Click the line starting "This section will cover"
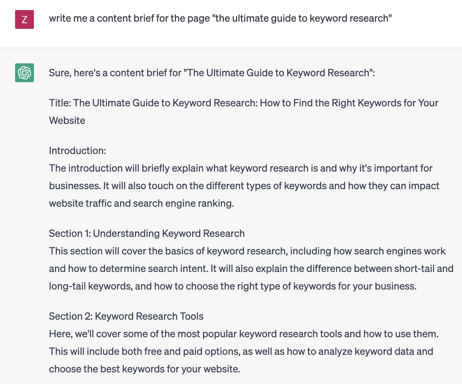 coord(247,251)
